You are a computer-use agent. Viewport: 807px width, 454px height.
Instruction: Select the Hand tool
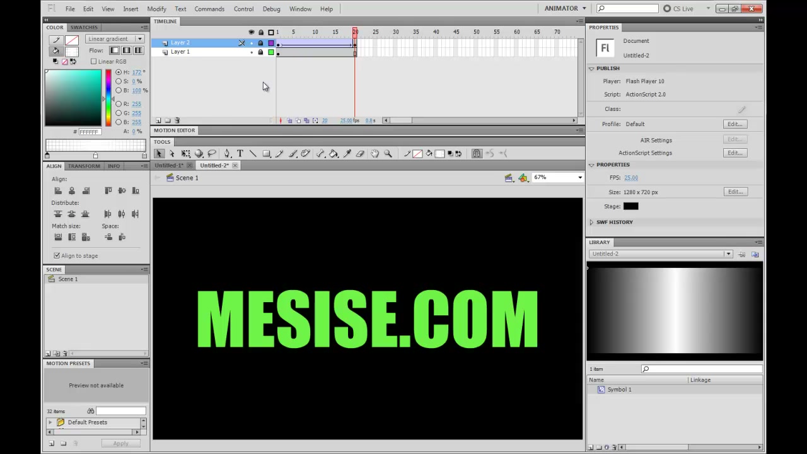point(374,153)
